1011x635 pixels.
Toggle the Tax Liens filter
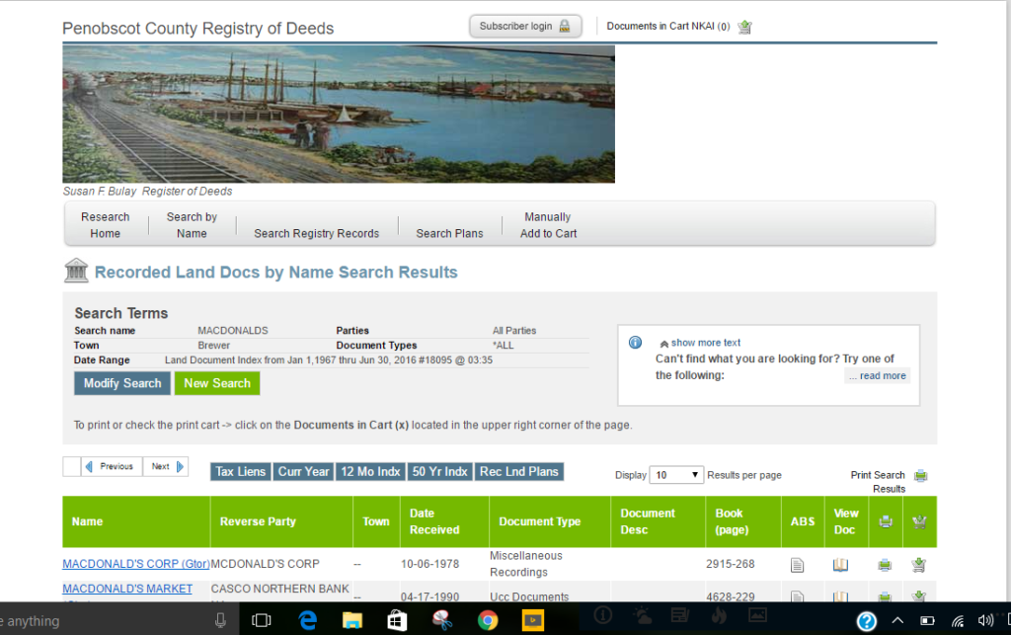click(240, 471)
